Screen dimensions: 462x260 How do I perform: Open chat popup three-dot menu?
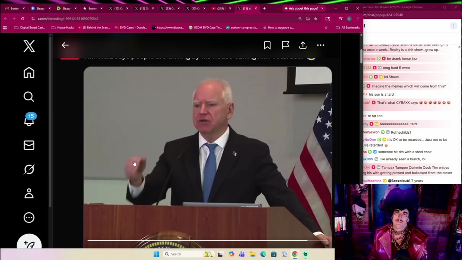(453, 26)
